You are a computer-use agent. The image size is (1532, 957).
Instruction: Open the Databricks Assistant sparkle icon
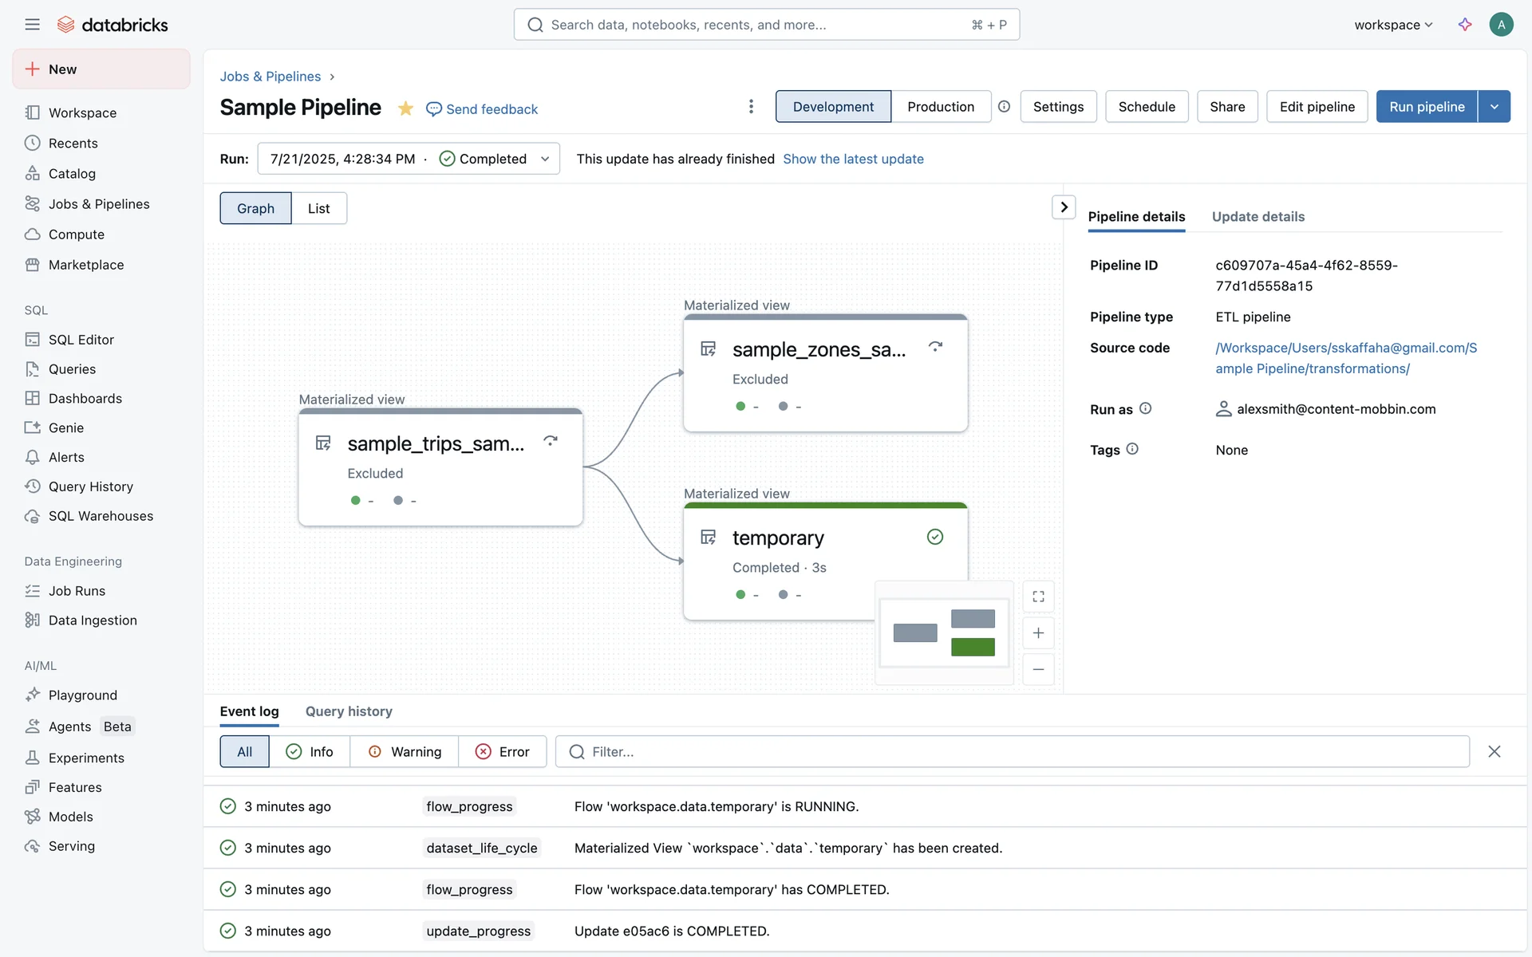point(1465,25)
